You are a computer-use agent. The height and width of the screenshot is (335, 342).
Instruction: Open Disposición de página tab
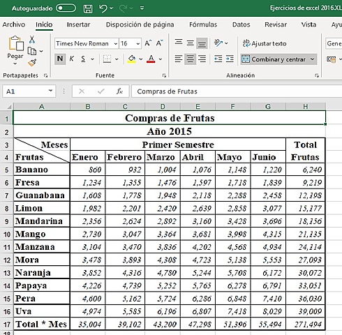click(x=140, y=24)
